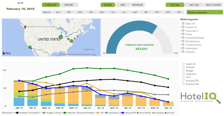Check the Transient IT segment box
Viewport: 224px width, 116px height.
coord(183,27)
